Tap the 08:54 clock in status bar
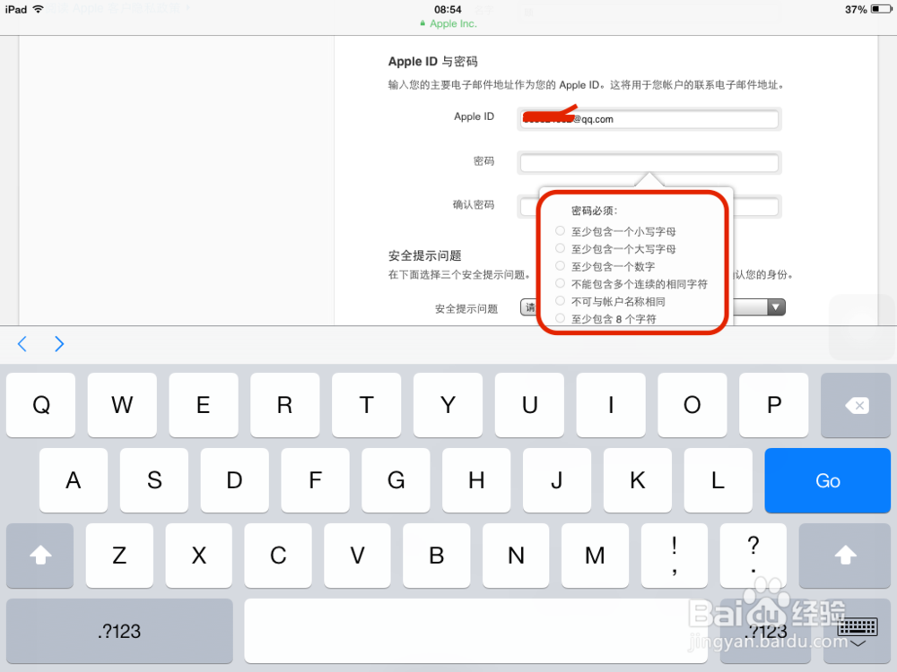Image resolution: width=897 pixels, height=672 pixels. click(x=448, y=9)
